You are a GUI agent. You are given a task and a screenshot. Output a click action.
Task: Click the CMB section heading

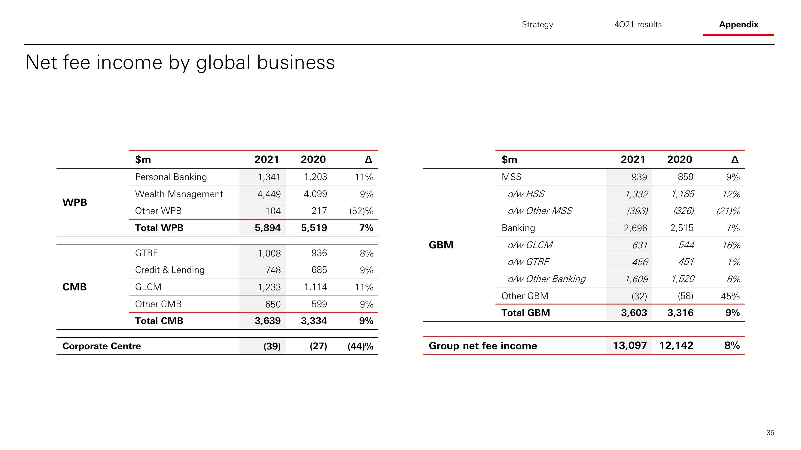pos(75,286)
